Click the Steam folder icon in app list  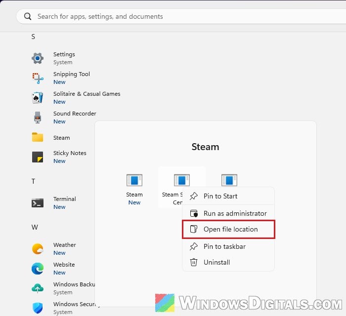(38, 137)
